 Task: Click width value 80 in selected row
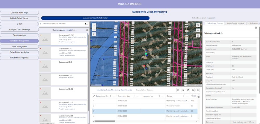(x=192, y=111)
